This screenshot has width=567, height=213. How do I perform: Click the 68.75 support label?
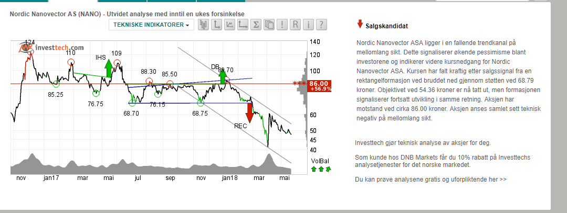coord(200,113)
